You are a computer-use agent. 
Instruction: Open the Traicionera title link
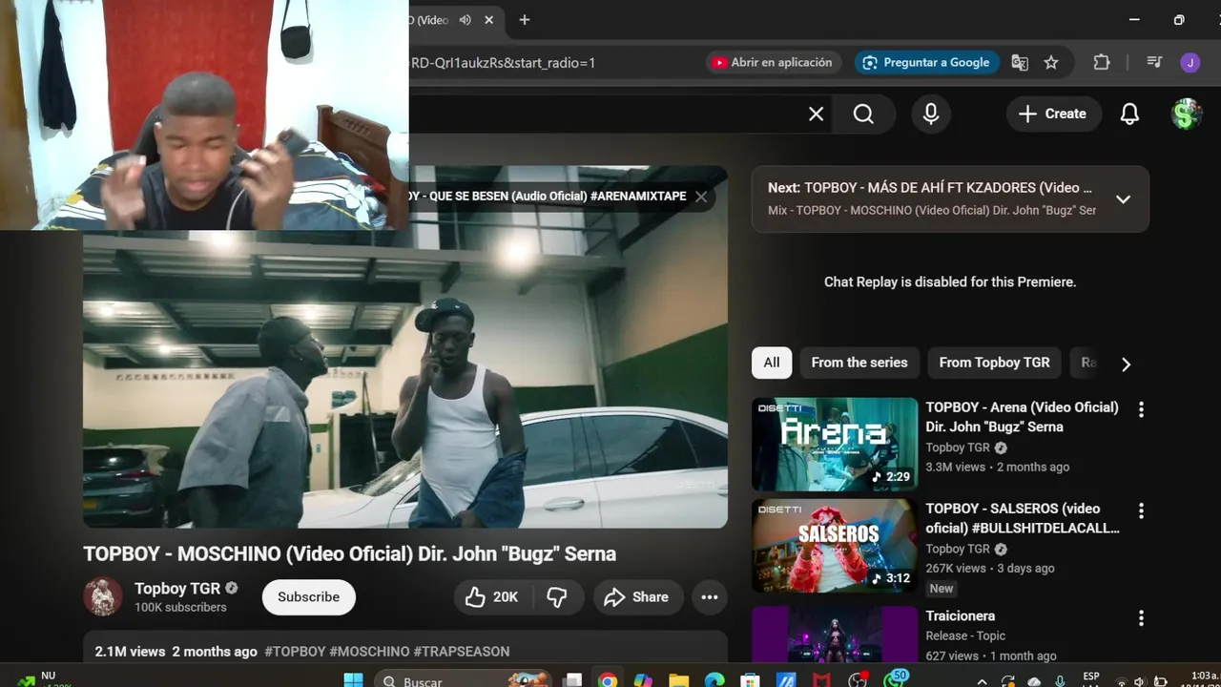click(x=960, y=616)
